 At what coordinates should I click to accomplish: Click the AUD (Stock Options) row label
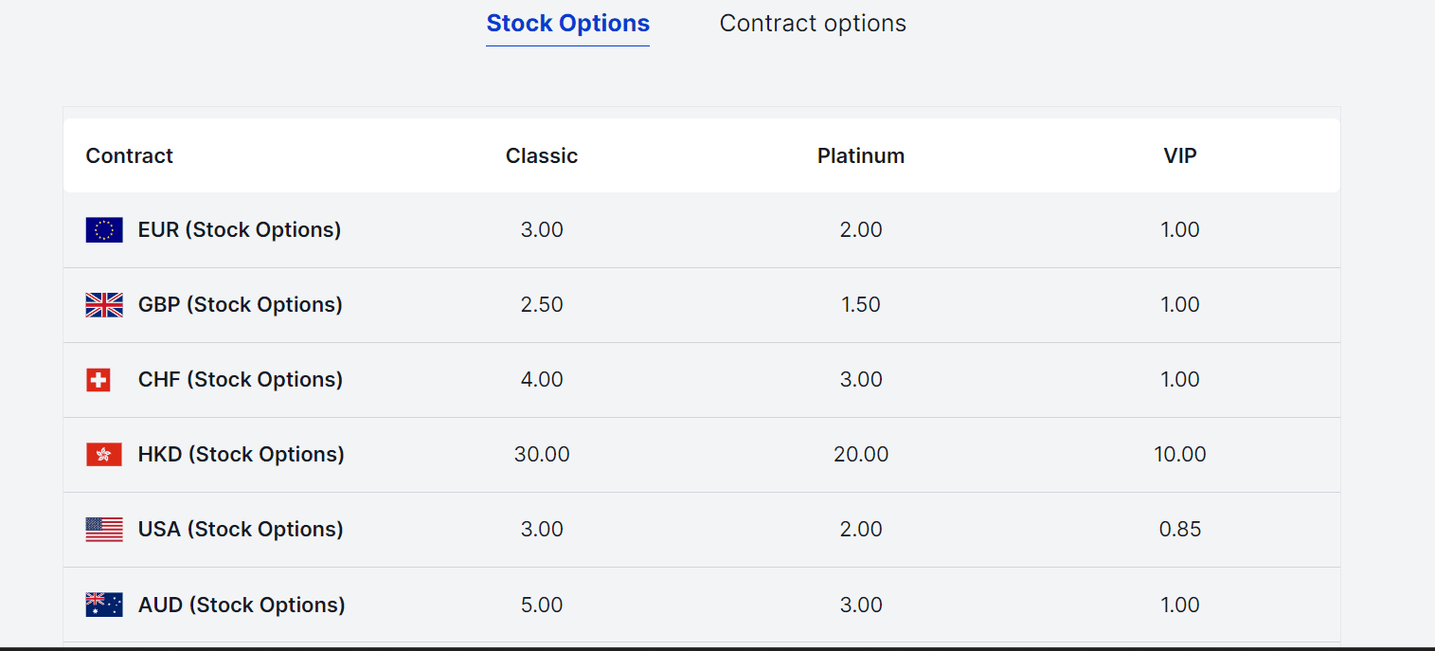242,605
